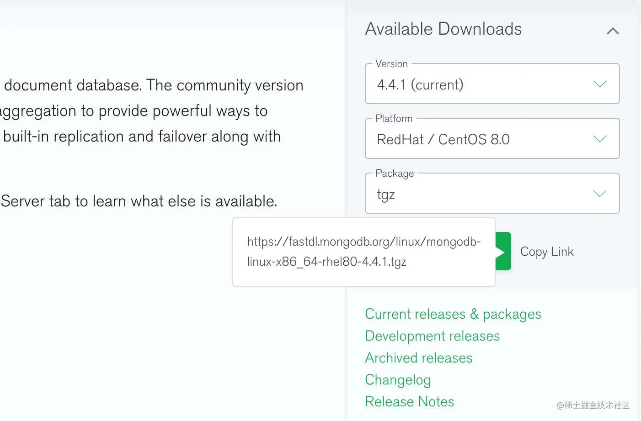Collapse the Available Downloads section chevron
The height and width of the screenshot is (421, 641).
pos(613,31)
